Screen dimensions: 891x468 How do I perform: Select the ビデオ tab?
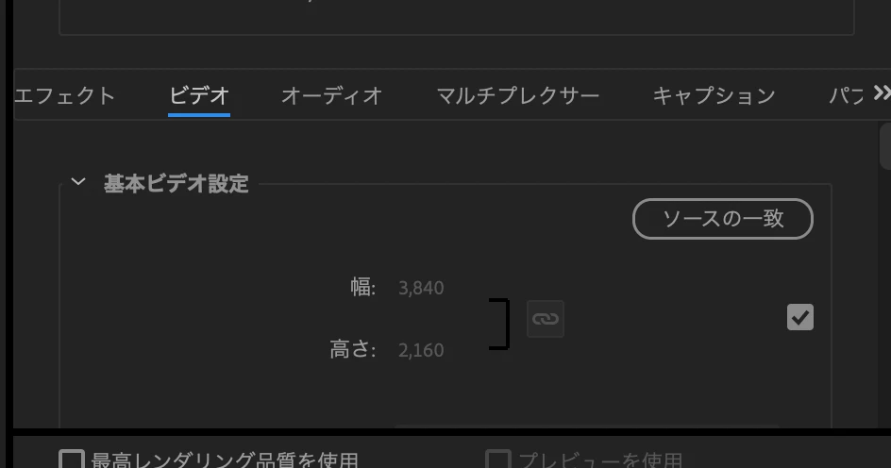(199, 95)
